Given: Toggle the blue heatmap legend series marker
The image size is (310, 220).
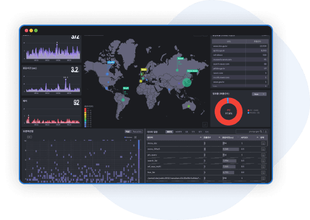Looking at the screenshot, I should click(x=125, y=137).
